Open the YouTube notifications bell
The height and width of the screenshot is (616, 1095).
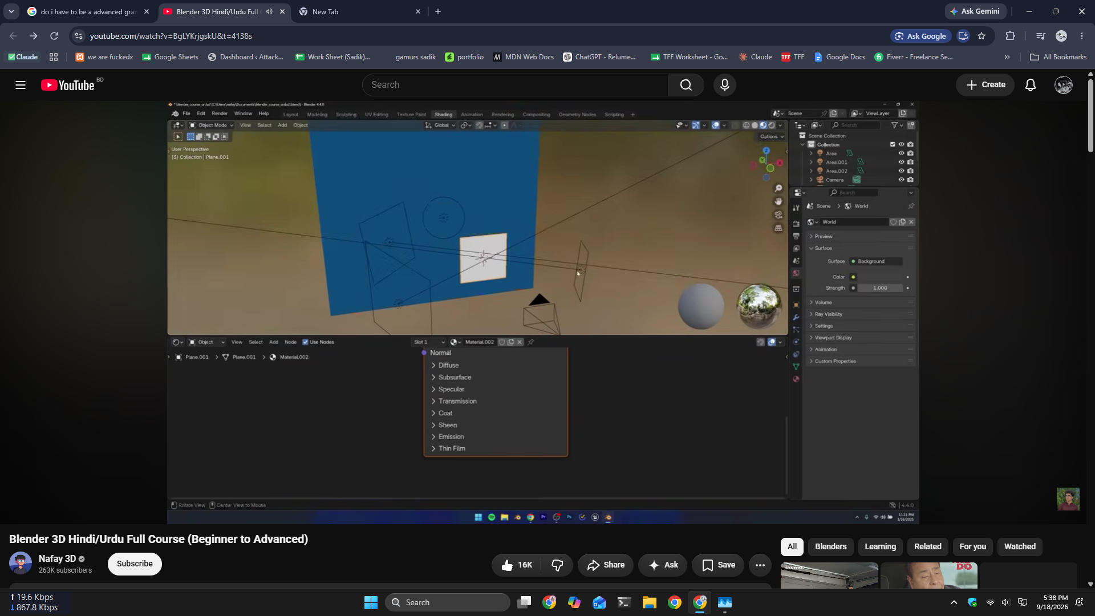point(1030,85)
